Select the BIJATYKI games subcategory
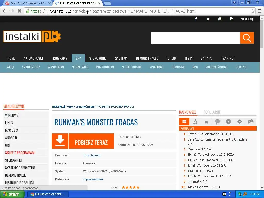 click(241, 67)
